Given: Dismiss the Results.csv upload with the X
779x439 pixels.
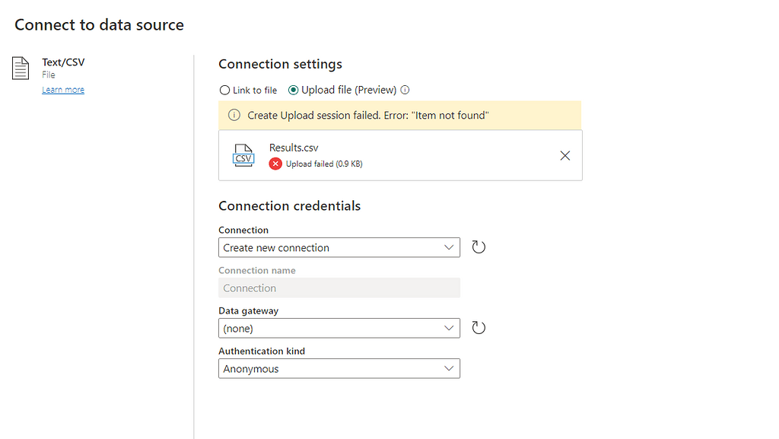Looking at the screenshot, I should tap(565, 155).
